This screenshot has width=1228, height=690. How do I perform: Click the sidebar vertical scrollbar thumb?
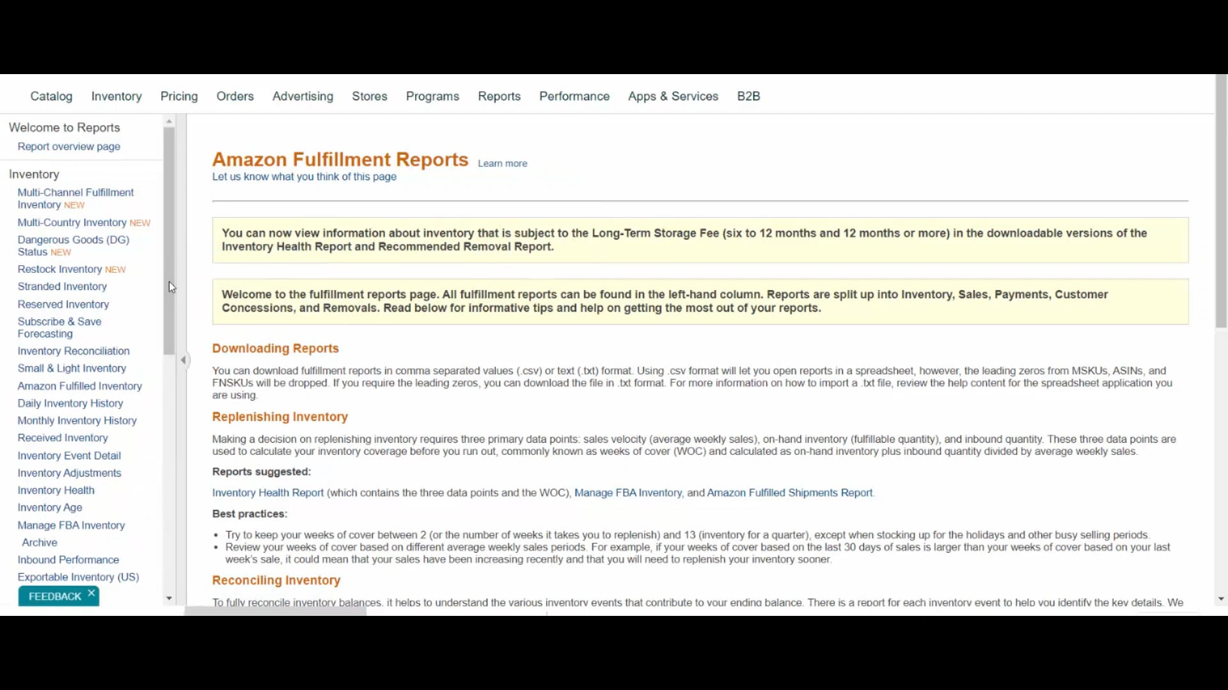(x=169, y=241)
